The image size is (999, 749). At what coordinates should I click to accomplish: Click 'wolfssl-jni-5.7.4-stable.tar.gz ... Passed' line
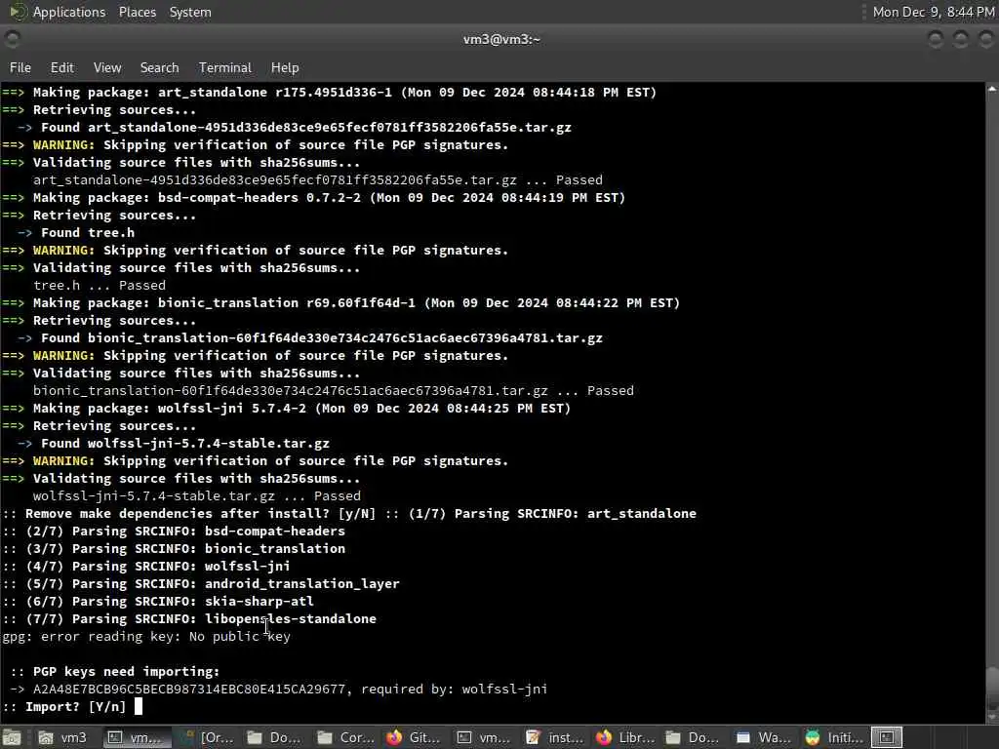click(197, 496)
